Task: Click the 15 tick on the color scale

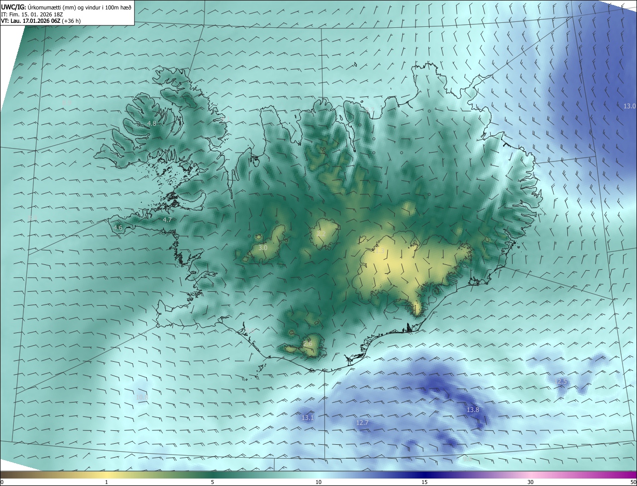Action: 425,482
